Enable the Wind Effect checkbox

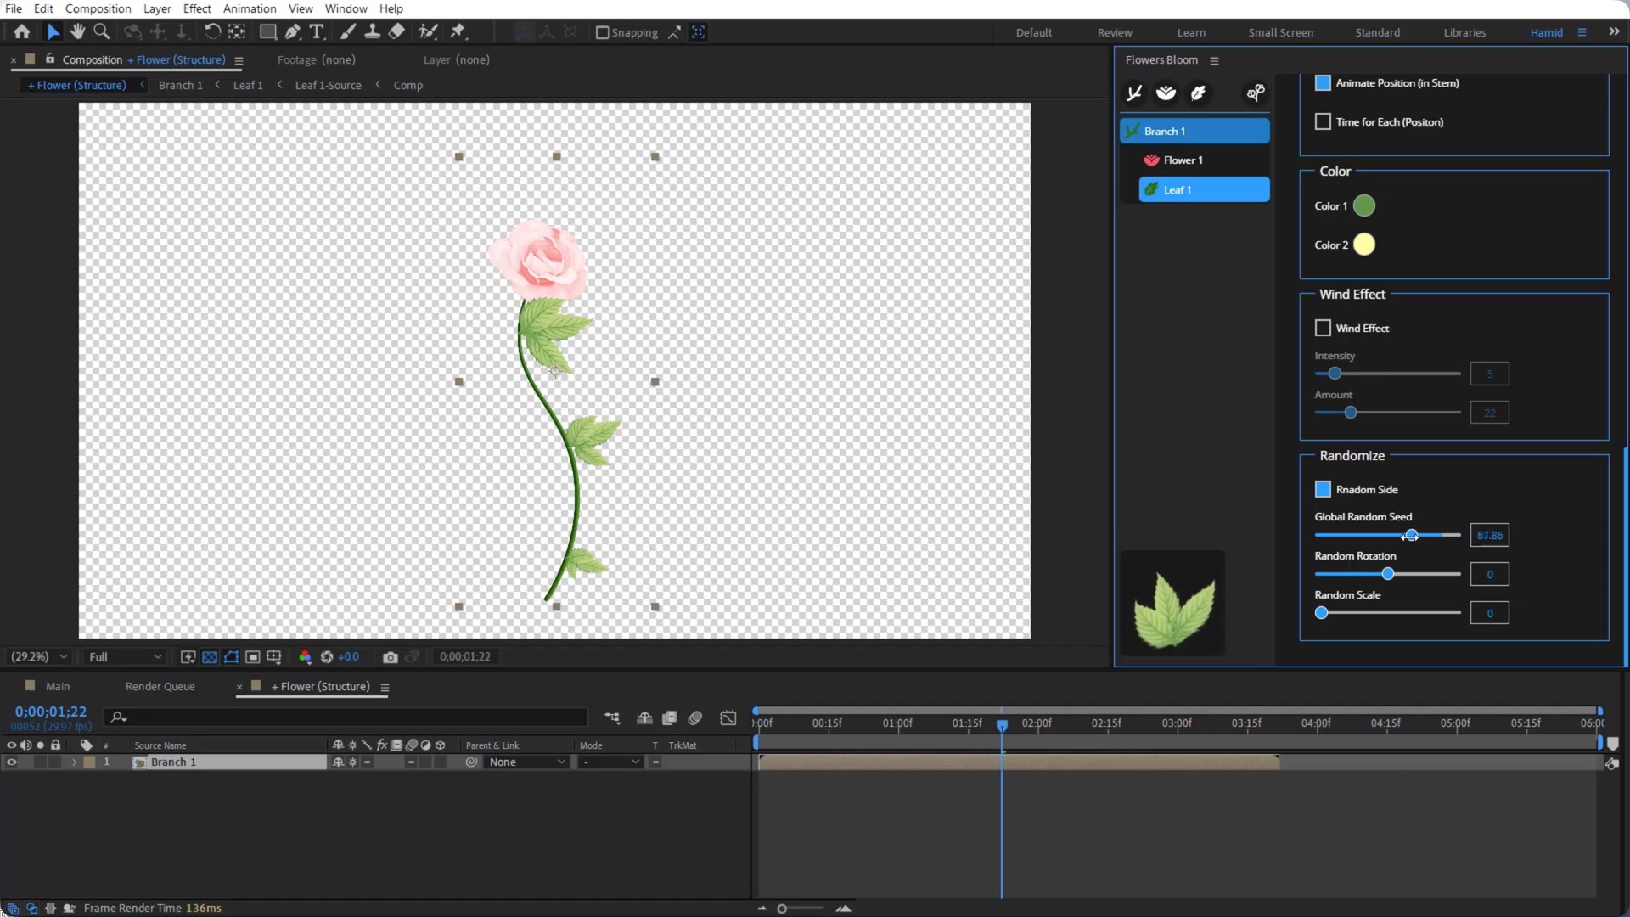[1323, 328]
